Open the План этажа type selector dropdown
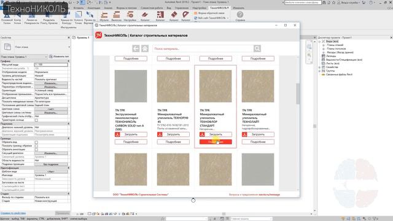 (69, 47)
